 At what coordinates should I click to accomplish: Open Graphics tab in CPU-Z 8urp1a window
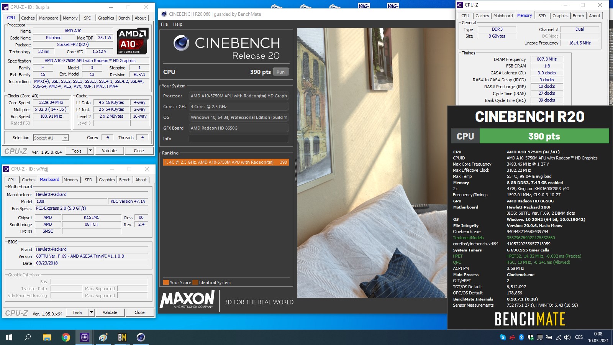click(x=106, y=18)
